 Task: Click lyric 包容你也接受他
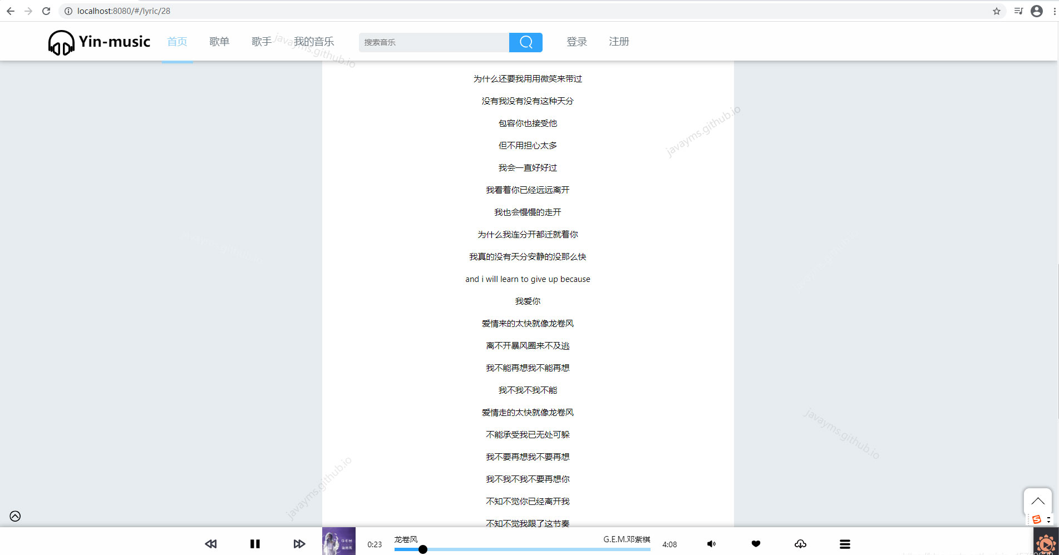[x=528, y=123]
